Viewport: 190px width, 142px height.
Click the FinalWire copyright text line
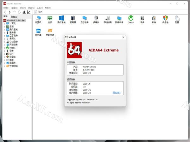[x=82, y=100]
